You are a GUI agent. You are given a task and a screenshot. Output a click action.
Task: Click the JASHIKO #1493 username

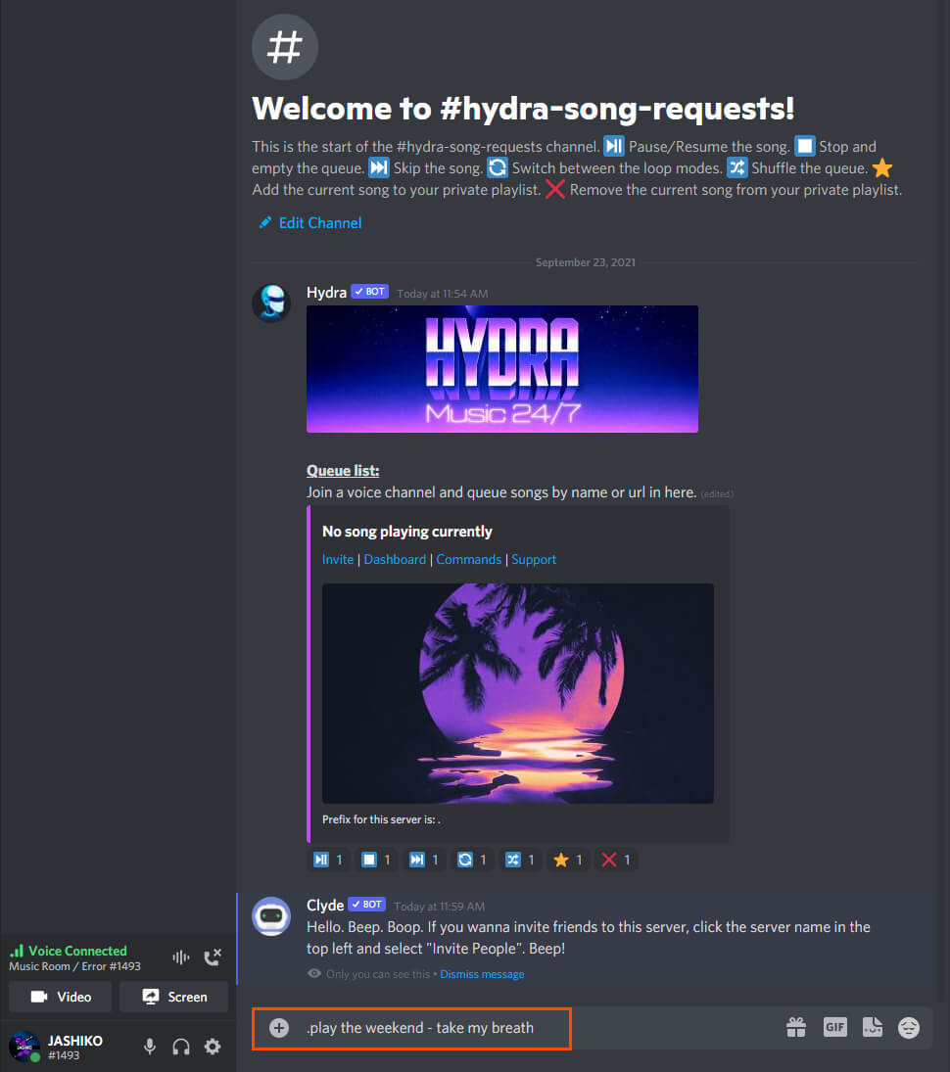(75, 1048)
